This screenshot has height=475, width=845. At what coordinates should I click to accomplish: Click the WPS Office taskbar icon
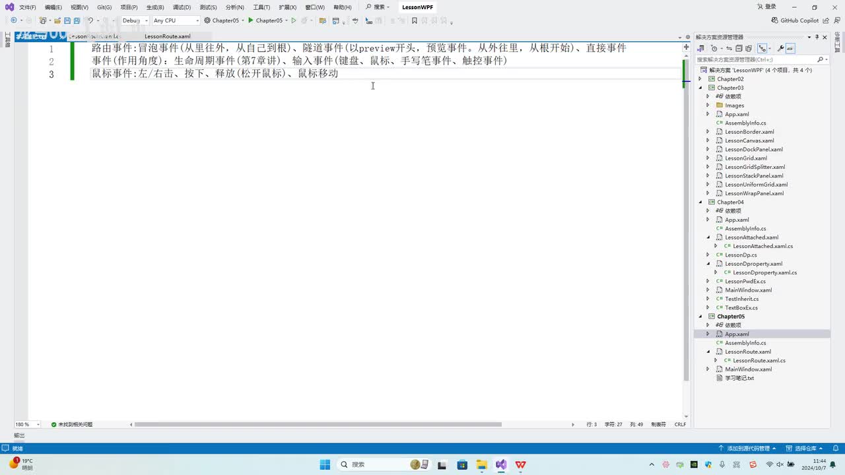pyautogui.click(x=521, y=464)
